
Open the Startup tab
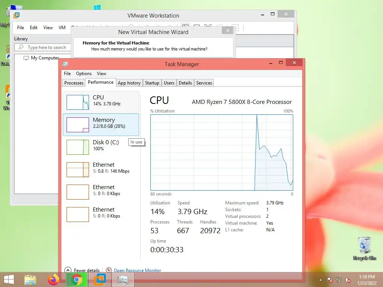152,83
